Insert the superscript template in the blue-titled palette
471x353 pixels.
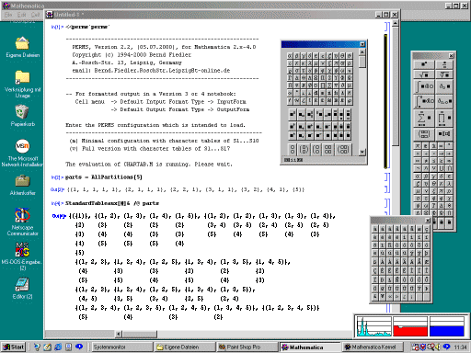pyautogui.click(x=293, y=115)
